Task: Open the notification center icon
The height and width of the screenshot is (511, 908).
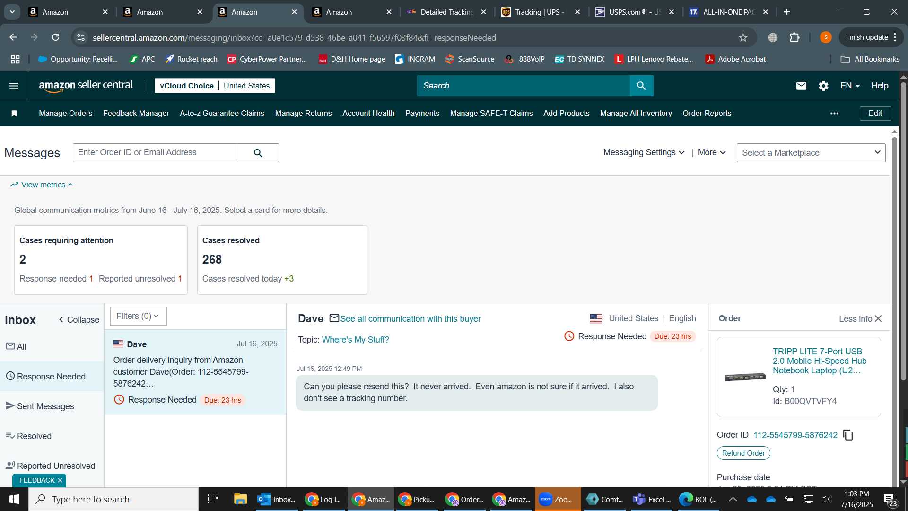Action: coord(890,500)
